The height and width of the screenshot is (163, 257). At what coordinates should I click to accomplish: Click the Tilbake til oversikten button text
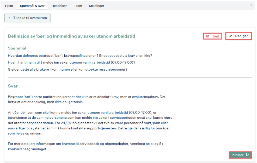[30, 18]
